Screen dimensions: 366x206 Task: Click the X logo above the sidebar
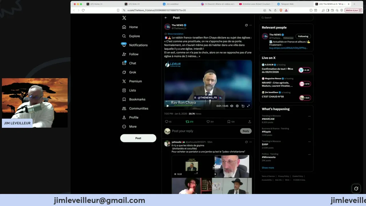click(x=124, y=18)
